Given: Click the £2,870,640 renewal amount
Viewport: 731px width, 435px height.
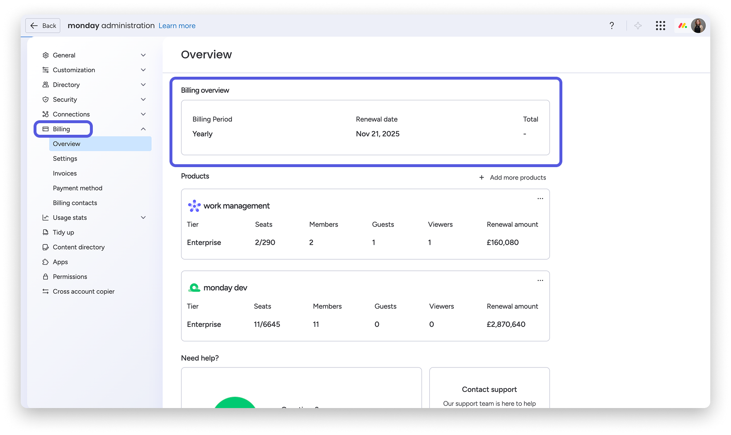Looking at the screenshot, I should pyautogui.click(x=506, y=324).
